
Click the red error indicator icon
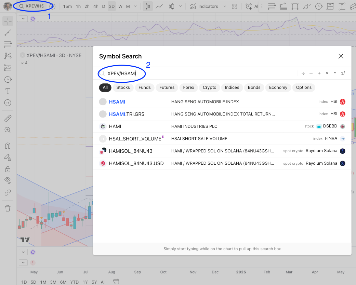tap(33, 262)
